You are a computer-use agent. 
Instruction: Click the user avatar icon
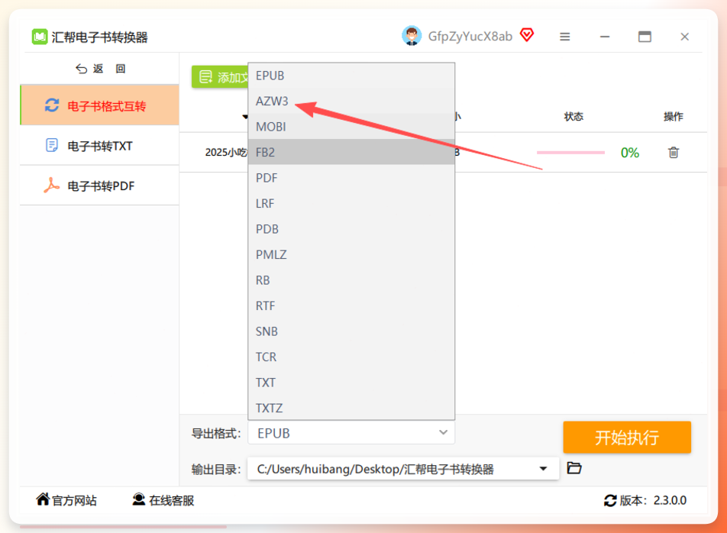tap(412, 36)
